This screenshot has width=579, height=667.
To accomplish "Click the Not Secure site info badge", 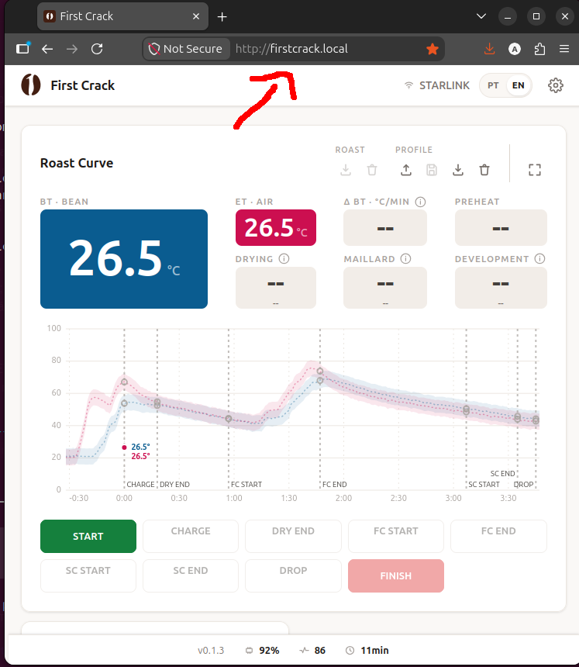I will point(186,49).
